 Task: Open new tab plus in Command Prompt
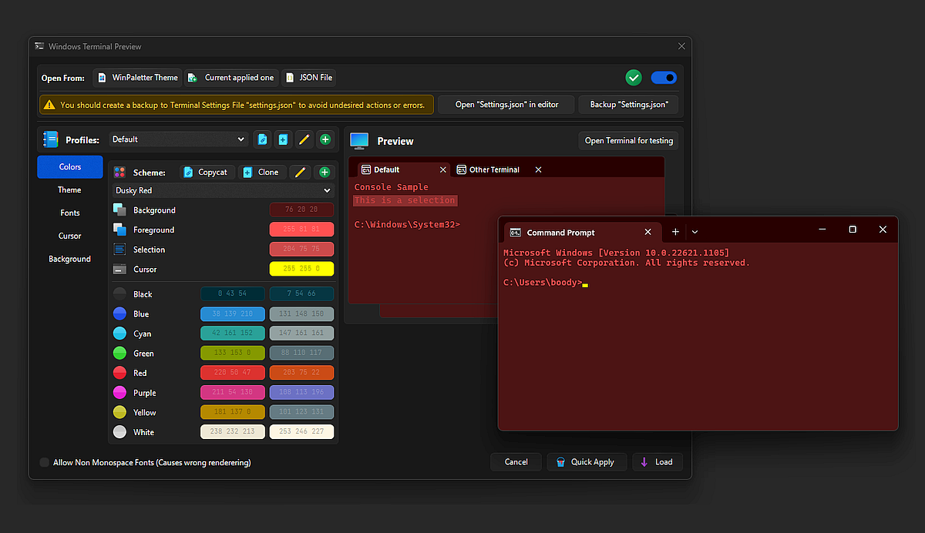click(675, 231)
